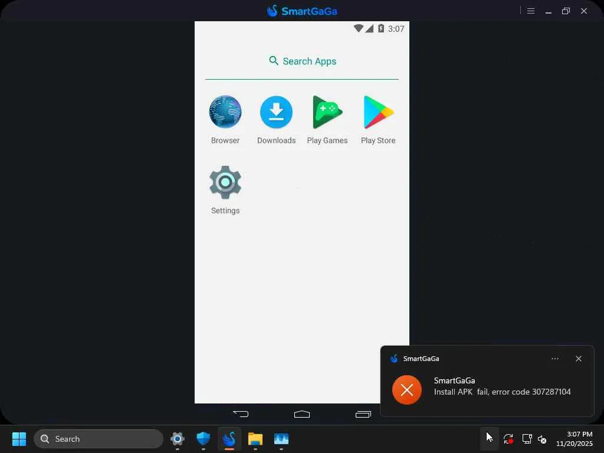Click the Install APK fail message
This screenshot has height=453, width=604.
click(503, 392)
